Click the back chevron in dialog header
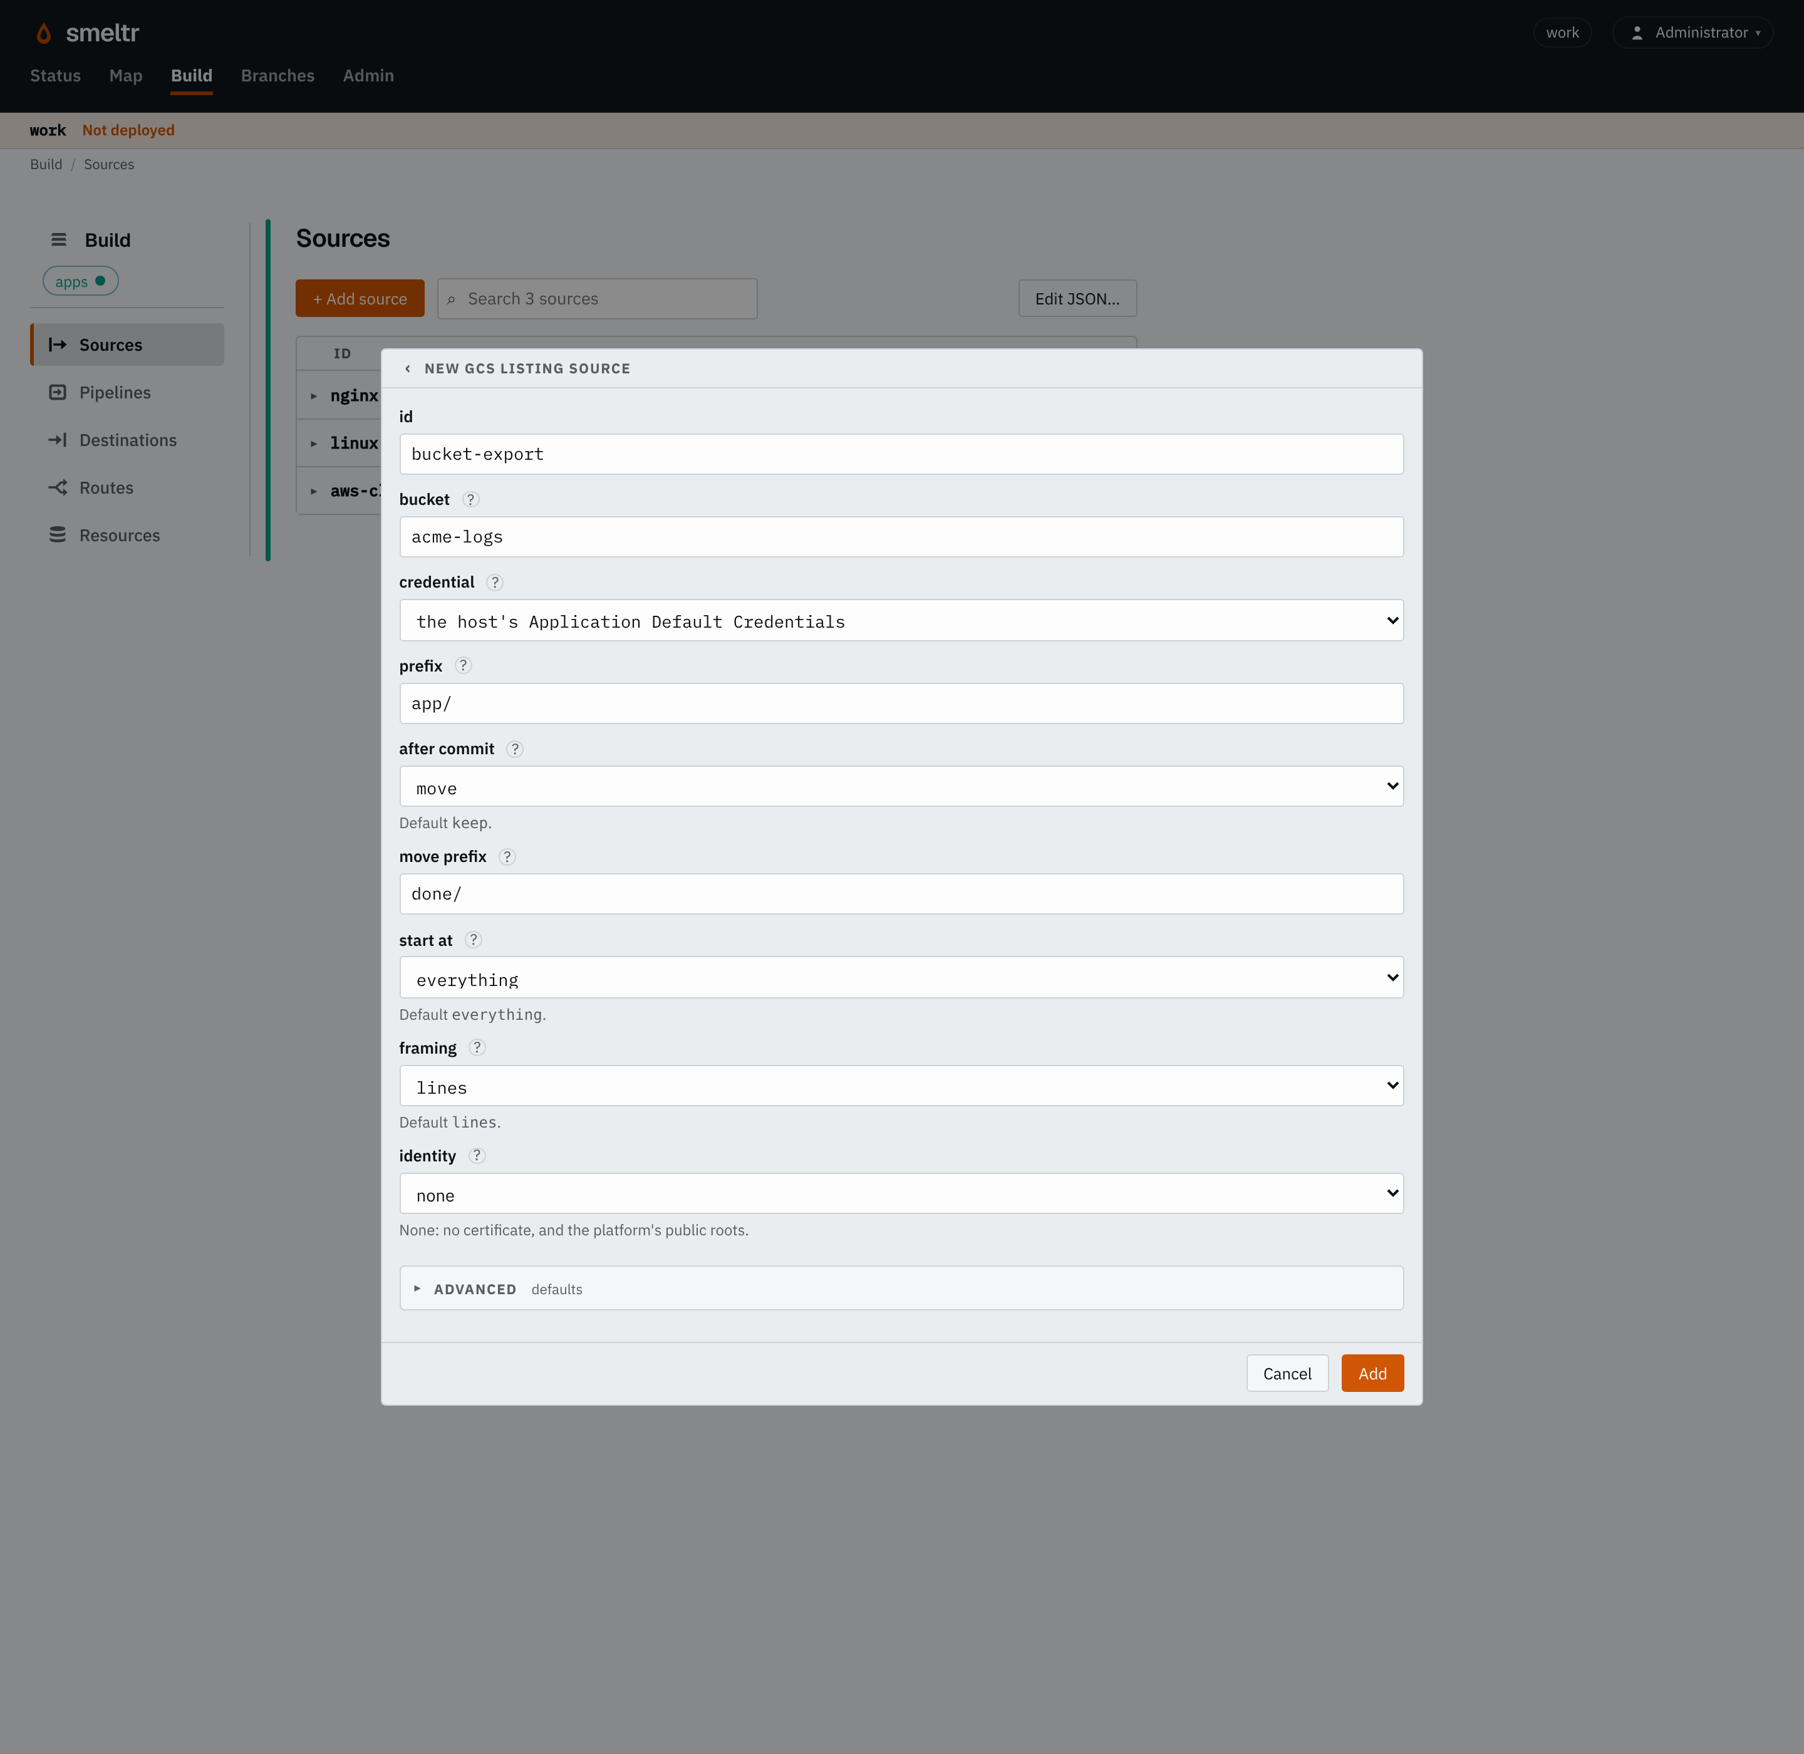1804x1754 pixels. [x=407, y=368]
